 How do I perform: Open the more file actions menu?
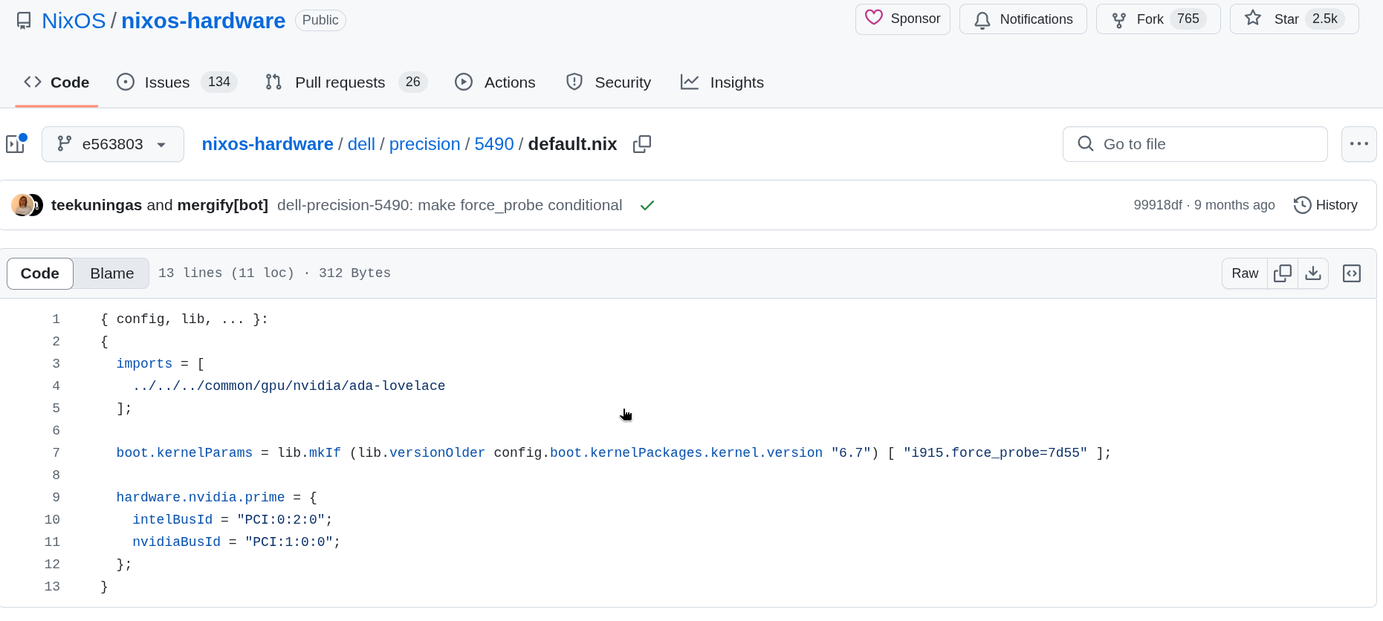click(1358, 144)
